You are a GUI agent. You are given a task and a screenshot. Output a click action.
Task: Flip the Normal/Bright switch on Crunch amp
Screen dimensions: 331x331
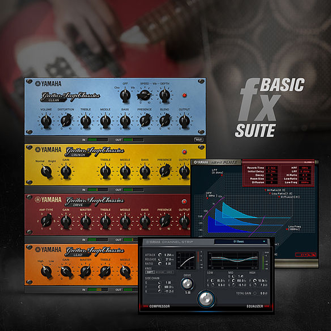click(x=46, y=171)
